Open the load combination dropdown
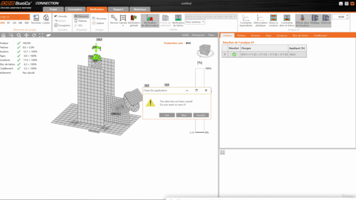Image resolution: width=356 pixels, height=200 pixels. 211,17
